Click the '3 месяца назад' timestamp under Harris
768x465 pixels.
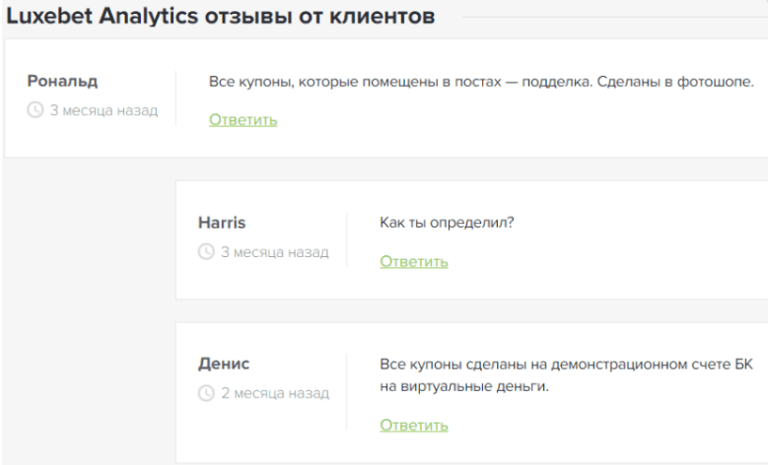(x=275, y=252)
